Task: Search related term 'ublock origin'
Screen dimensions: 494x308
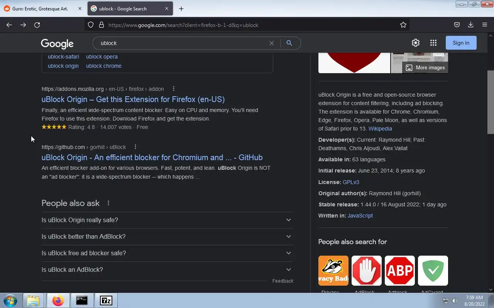Action: [x=63, y=66]
